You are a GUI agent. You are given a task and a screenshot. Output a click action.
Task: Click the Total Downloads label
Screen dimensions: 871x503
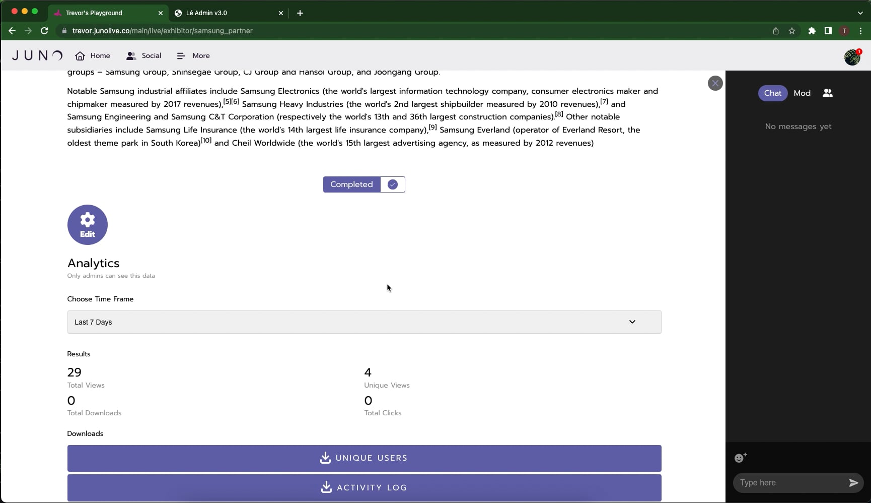[95, 413]
